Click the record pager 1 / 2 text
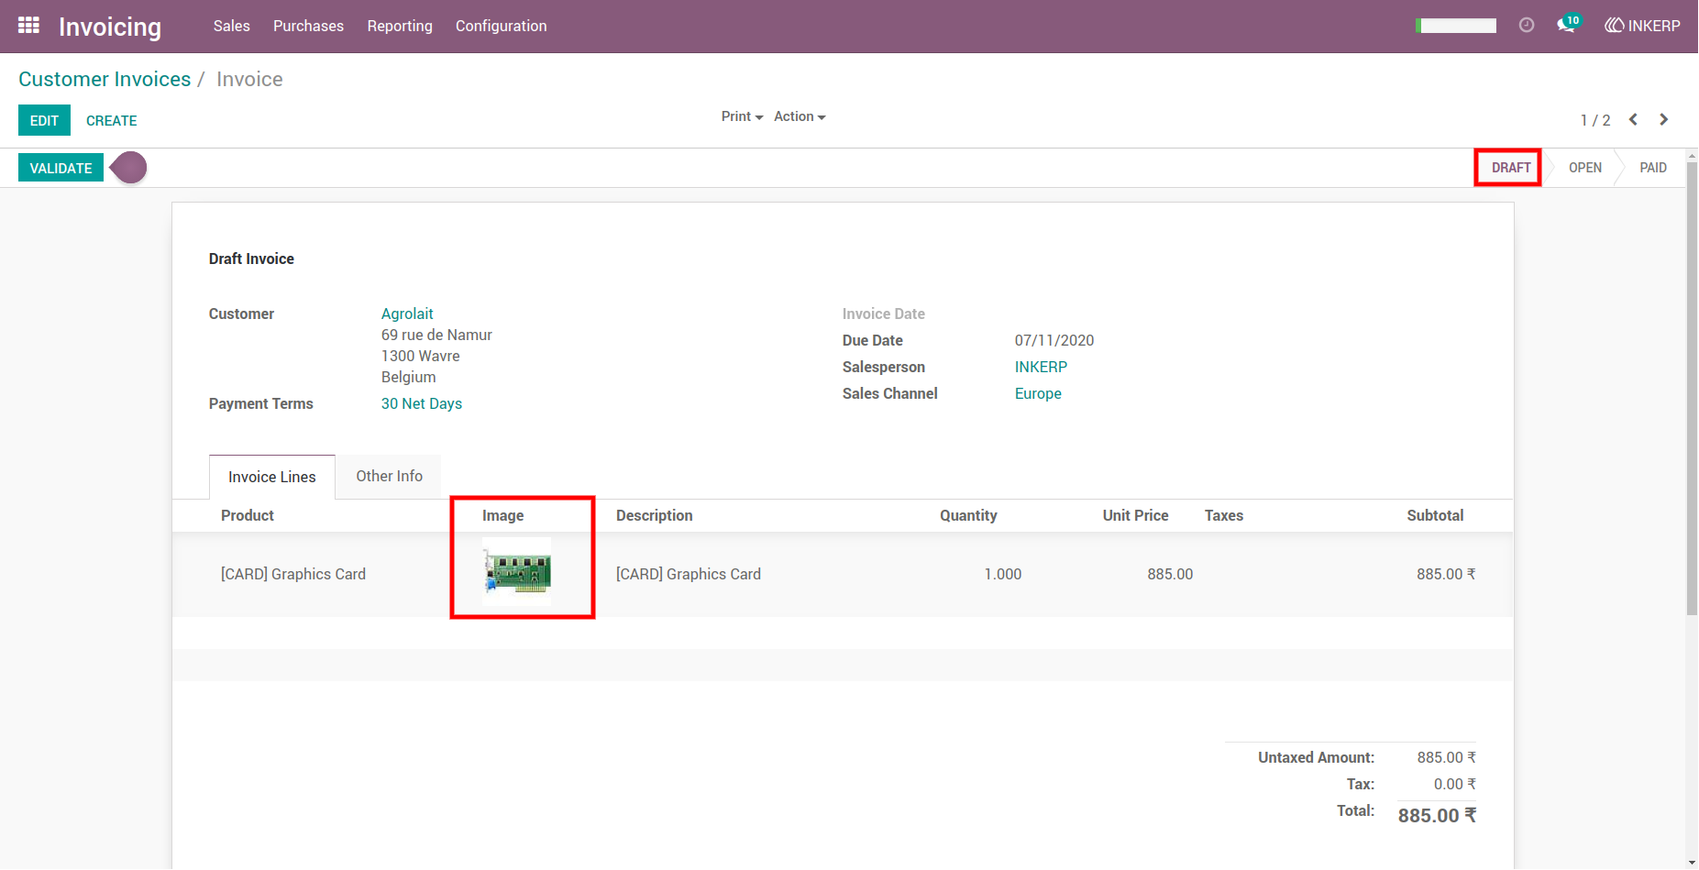The width and height of the screenshot is (1699, 870). (1595, 120)
